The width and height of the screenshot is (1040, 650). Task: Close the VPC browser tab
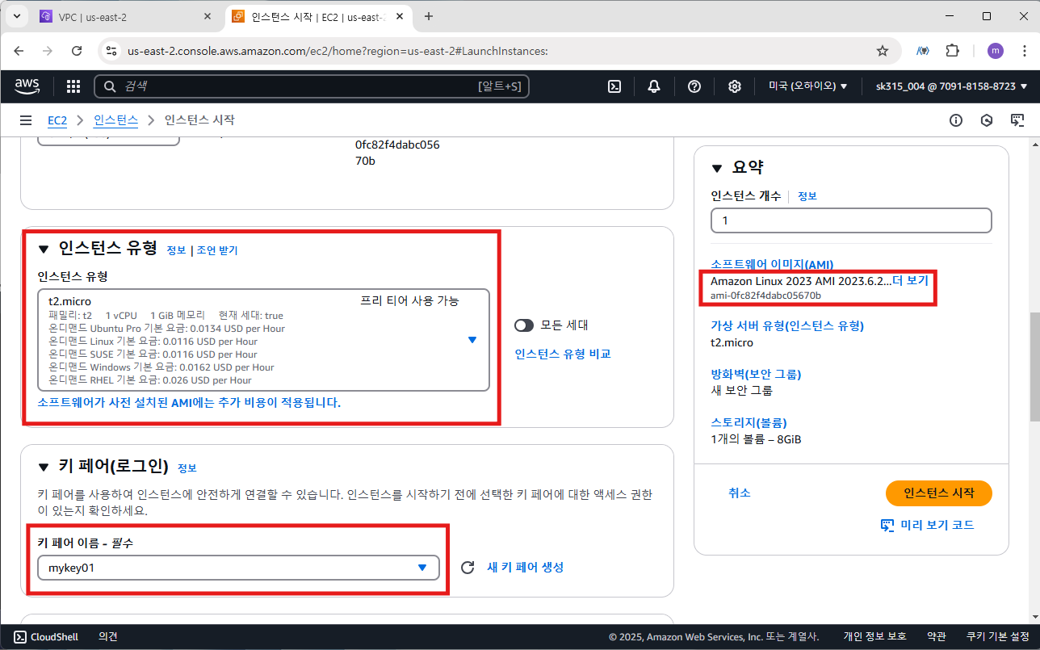coord(208,16)
